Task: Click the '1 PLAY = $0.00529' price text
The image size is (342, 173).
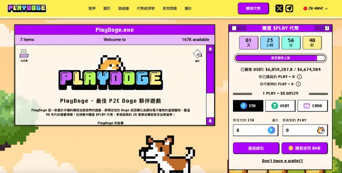Action: pos(280,93)
